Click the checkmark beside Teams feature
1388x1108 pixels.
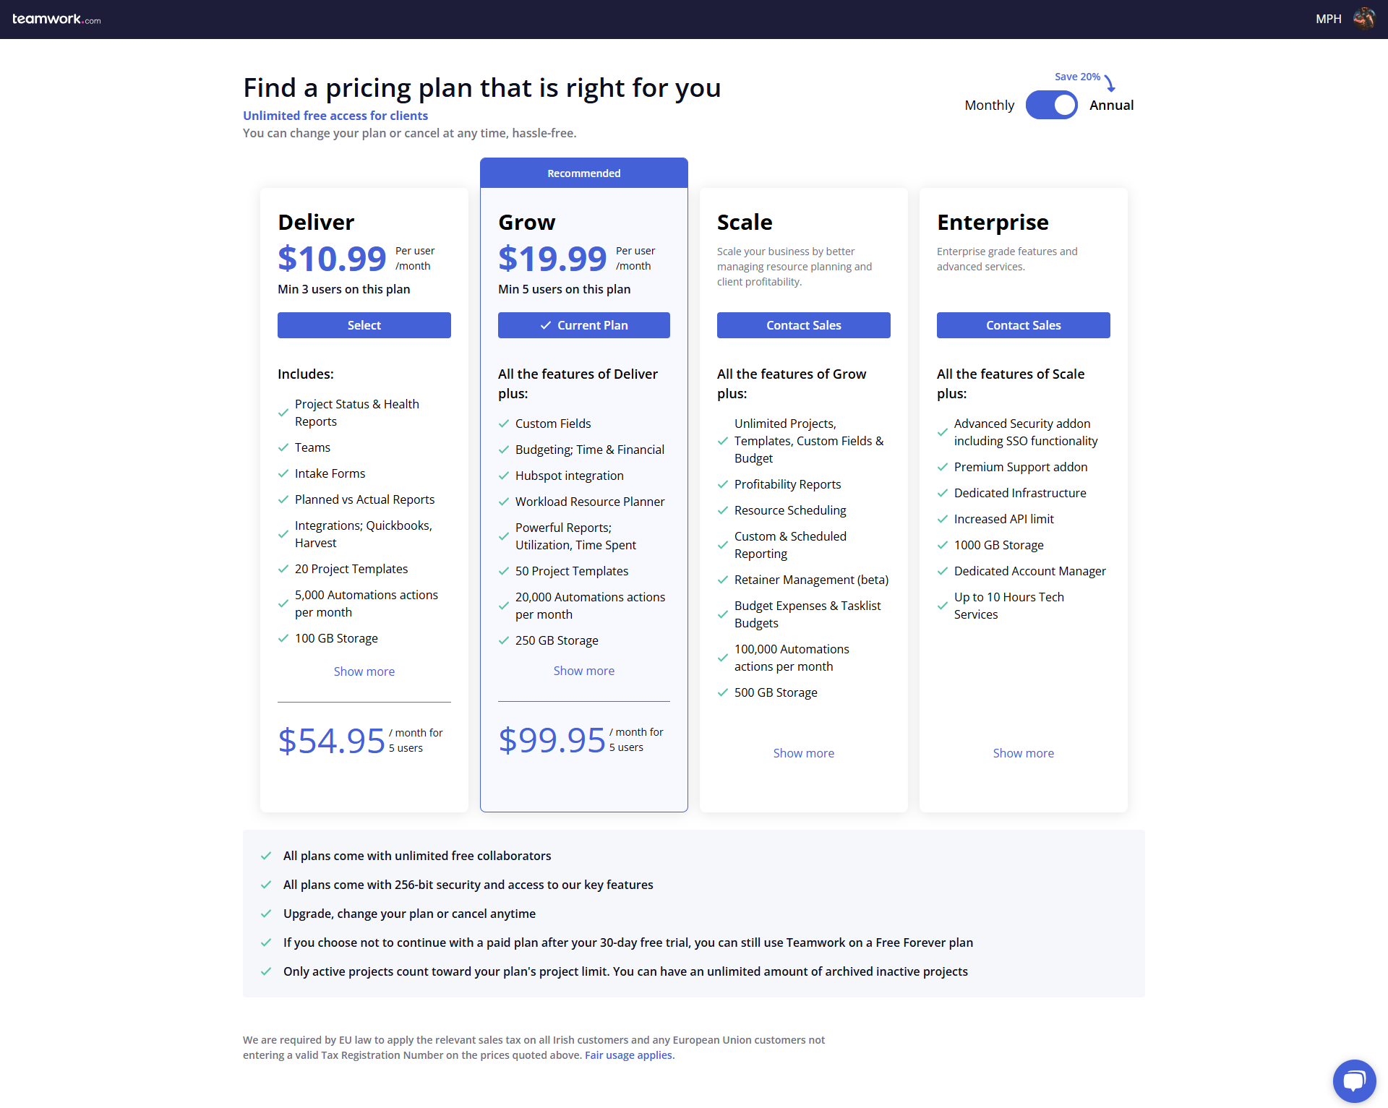click(283, 447)
